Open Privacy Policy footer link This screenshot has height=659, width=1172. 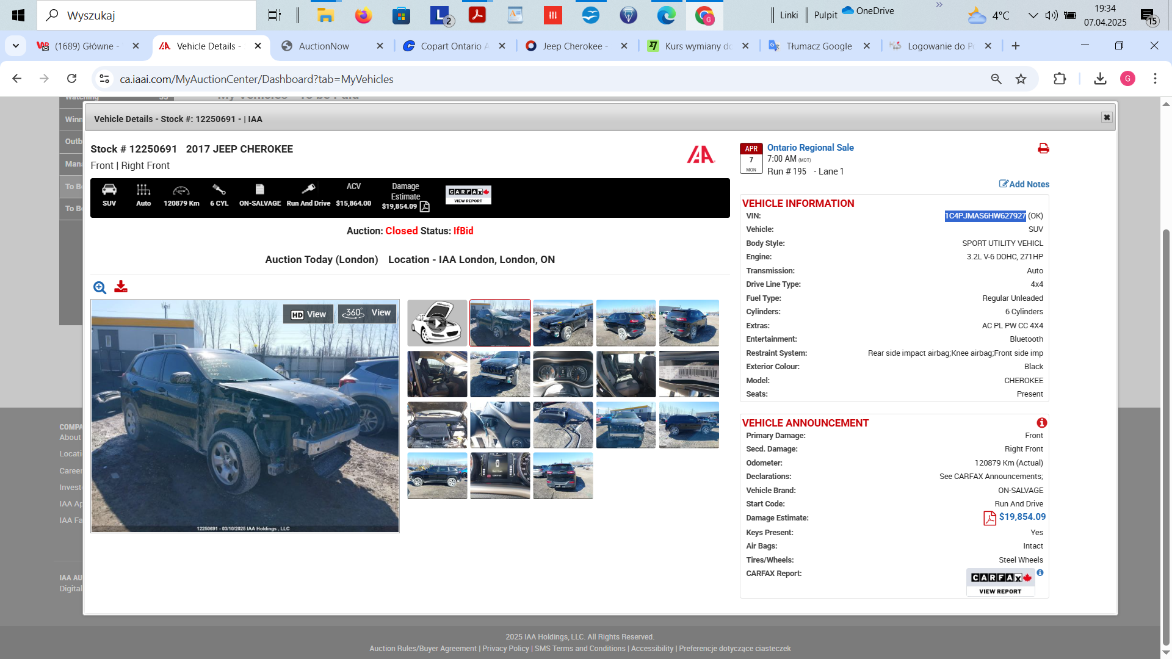505,649
